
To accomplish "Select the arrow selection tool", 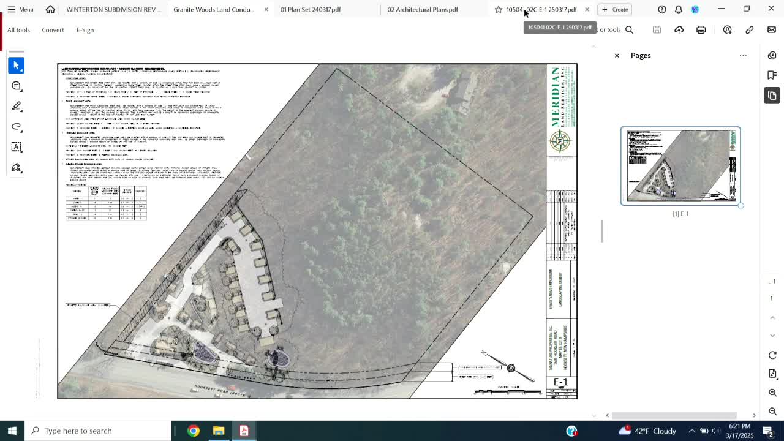I will 17,65.
